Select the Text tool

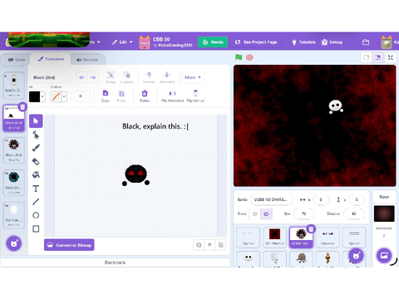tap(36, 189)
